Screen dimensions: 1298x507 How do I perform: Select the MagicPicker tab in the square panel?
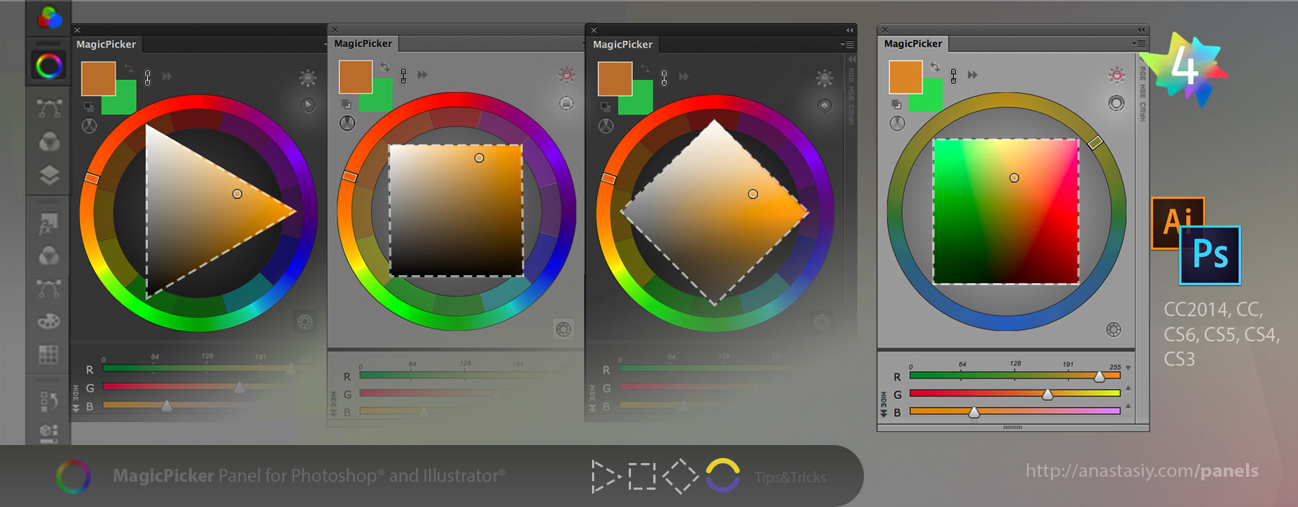tap(363, 44)
